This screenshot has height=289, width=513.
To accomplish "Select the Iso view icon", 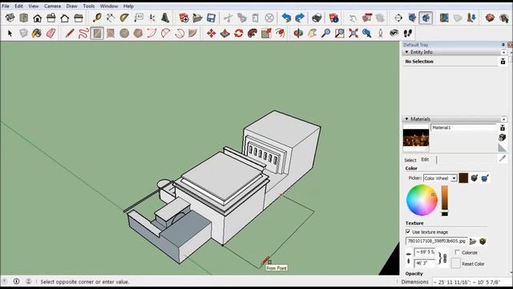I will [x=10, y=18].
